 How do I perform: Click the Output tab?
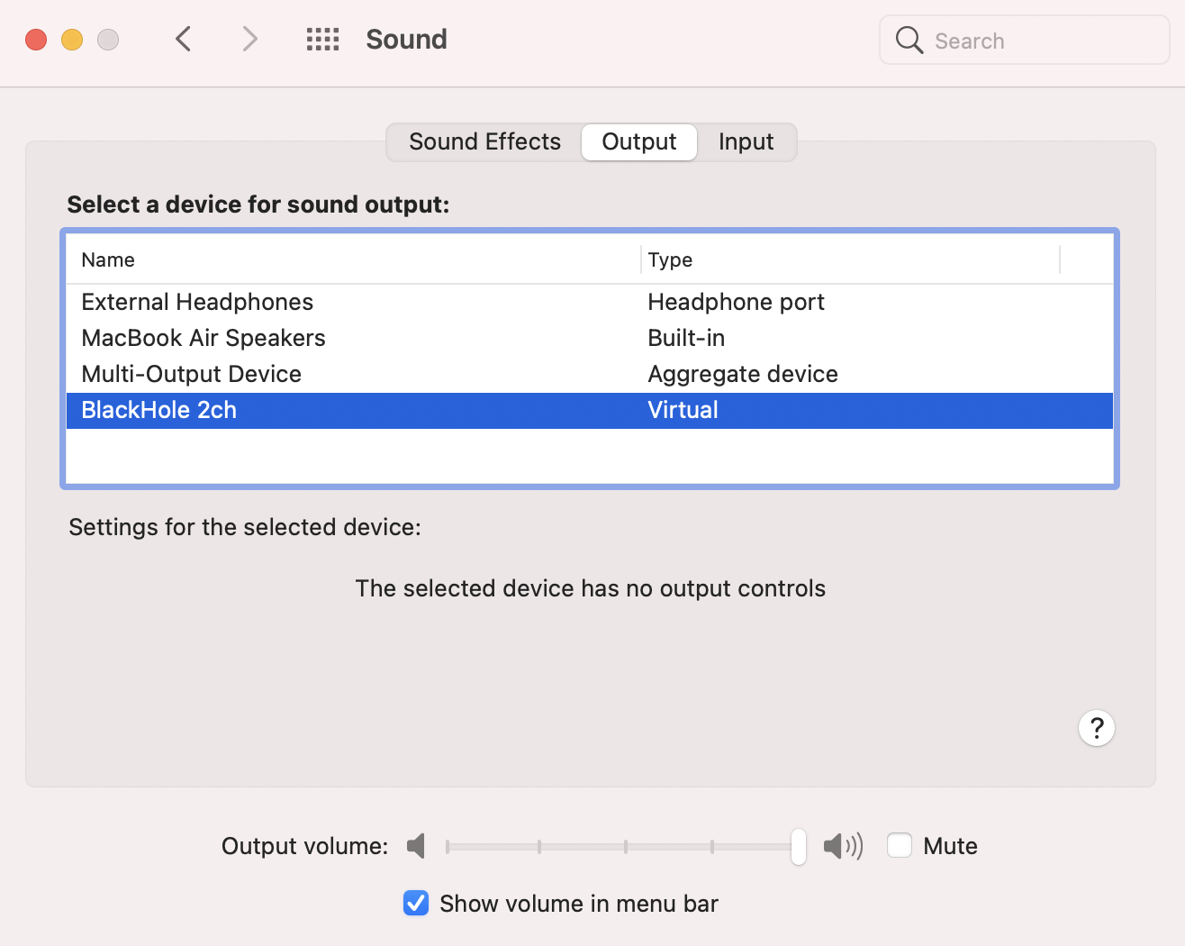tap(638, 141)
